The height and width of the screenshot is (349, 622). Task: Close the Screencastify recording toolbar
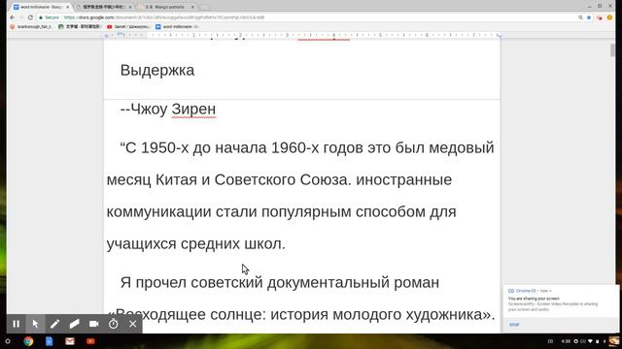tap(132, 324)
